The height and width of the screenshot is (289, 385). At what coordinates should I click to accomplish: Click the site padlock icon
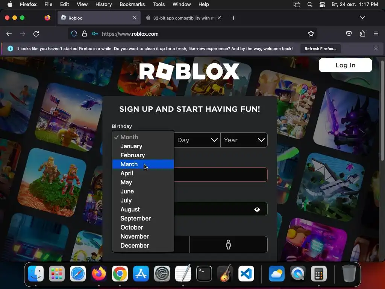click(x=85, y=33)
